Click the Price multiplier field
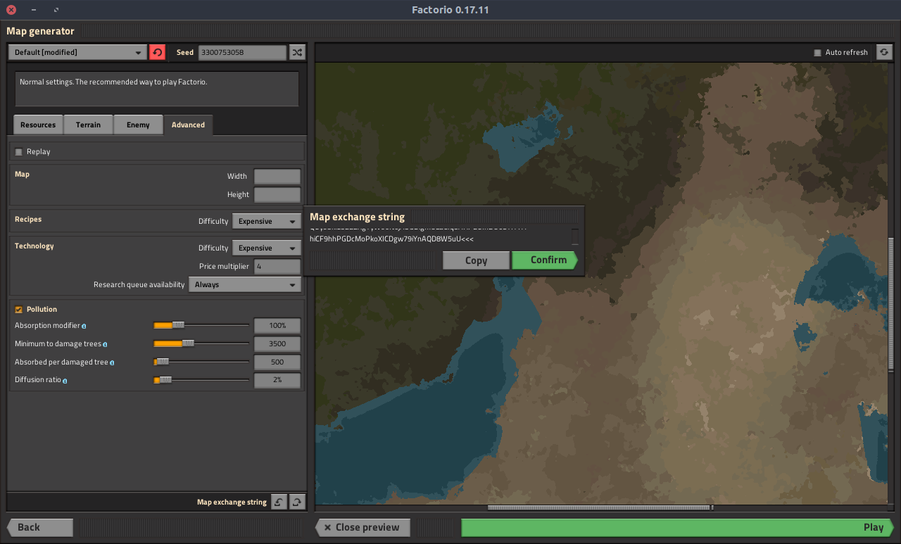Image resolution: width=901 pixels, height=544 pixels. point(277,266)
